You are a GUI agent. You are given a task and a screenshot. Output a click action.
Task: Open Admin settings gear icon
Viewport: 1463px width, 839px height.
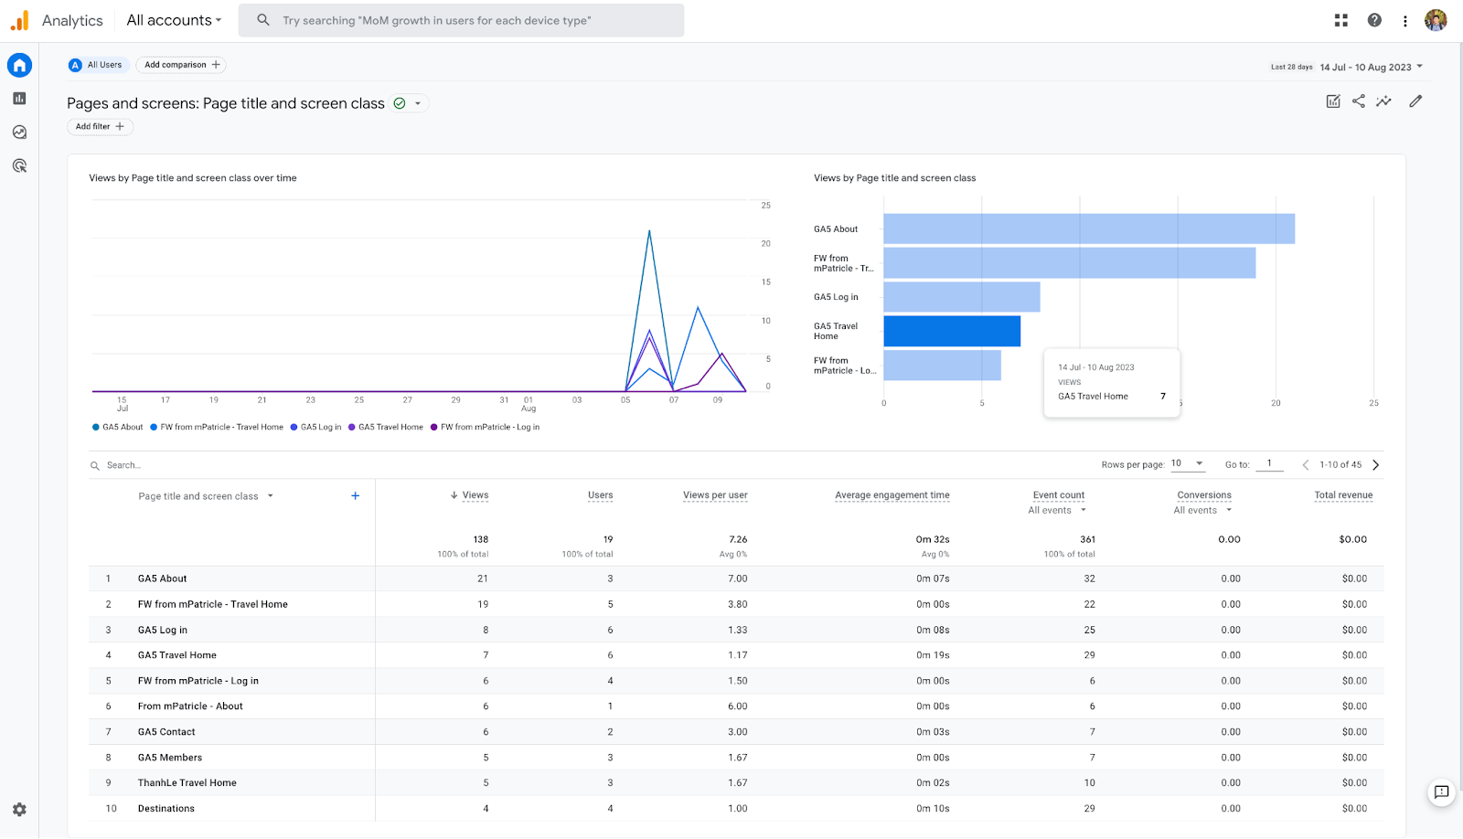pyautogui.click(x=19, y=810)
